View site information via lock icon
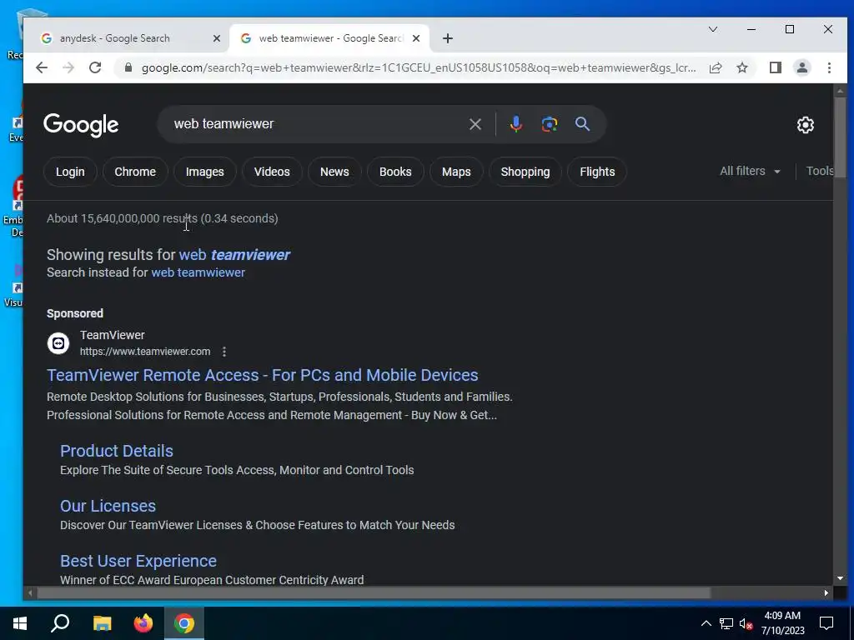The image size is (854, 640). 128,67
